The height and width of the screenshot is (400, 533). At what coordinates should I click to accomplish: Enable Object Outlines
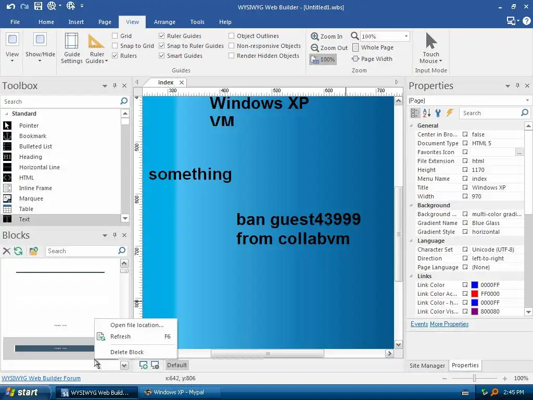(x=232, y=36)
